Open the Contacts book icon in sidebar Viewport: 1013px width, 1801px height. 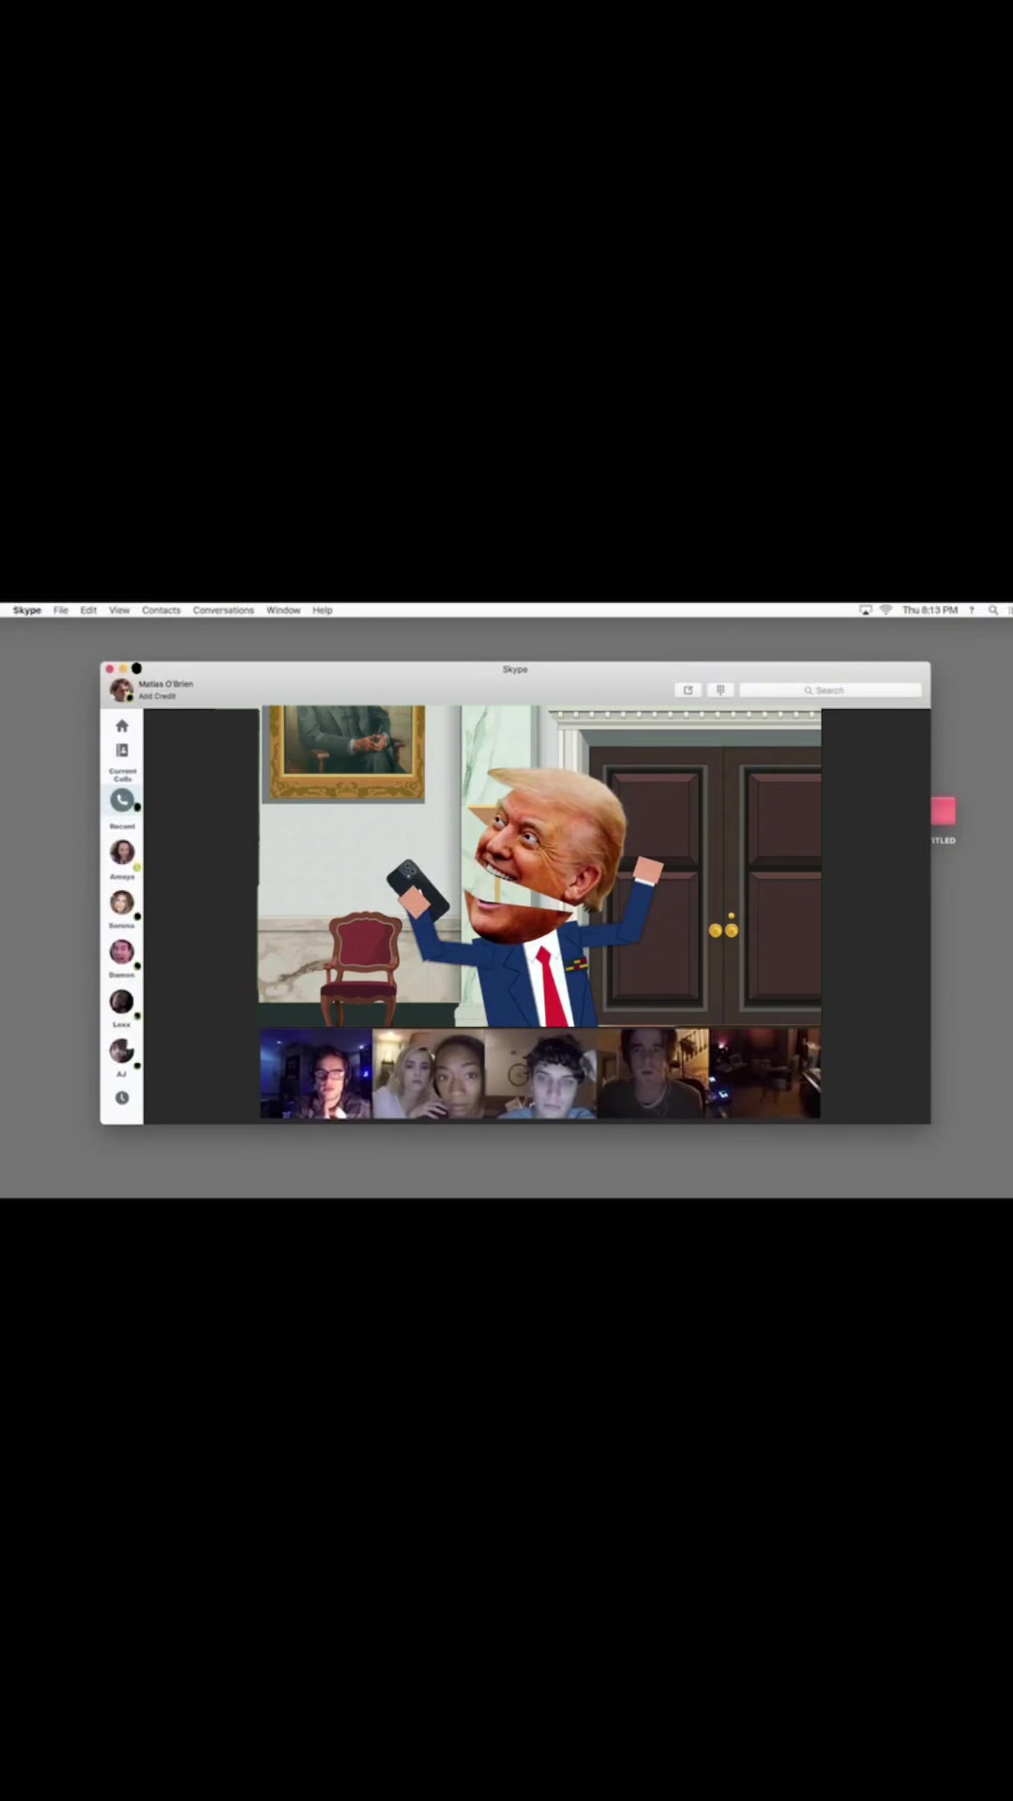(122, 750)
